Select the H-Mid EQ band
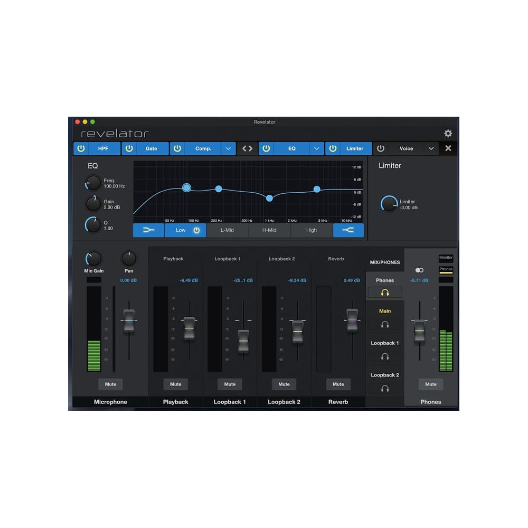The image size is (528, 528). [x=269, y=230]
